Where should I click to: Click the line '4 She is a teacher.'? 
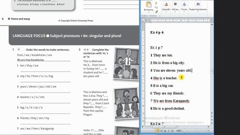(163, 78)
